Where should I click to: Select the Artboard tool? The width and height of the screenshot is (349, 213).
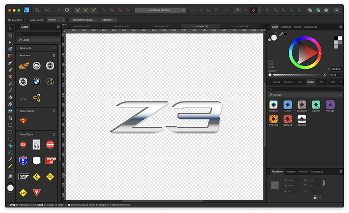(x=10, y=35)
